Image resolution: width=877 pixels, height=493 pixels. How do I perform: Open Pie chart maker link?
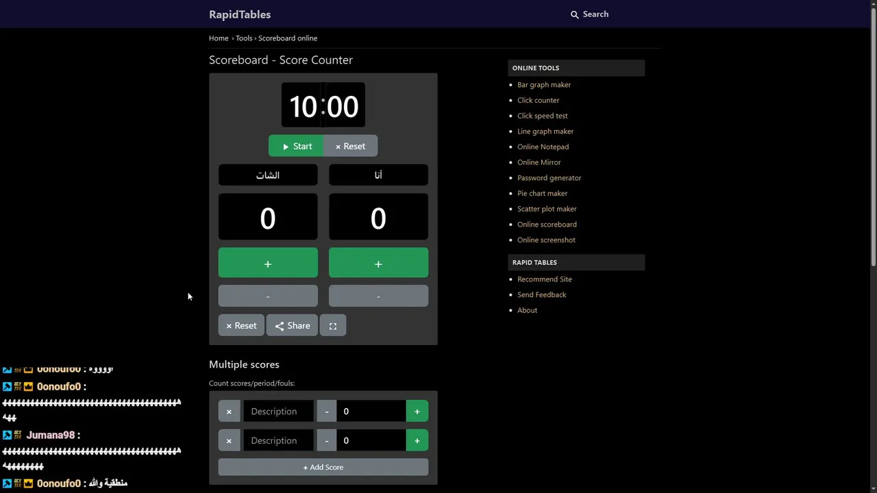click(543, 193)
